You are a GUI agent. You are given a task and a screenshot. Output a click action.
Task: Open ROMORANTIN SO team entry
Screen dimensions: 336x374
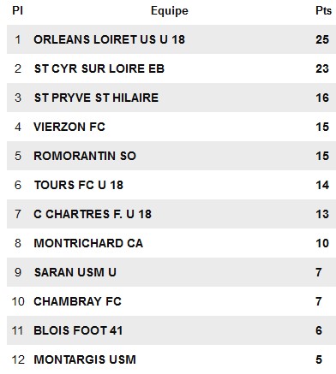point(85,156)
